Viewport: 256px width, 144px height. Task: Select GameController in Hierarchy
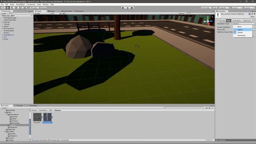tap(10, 20)
